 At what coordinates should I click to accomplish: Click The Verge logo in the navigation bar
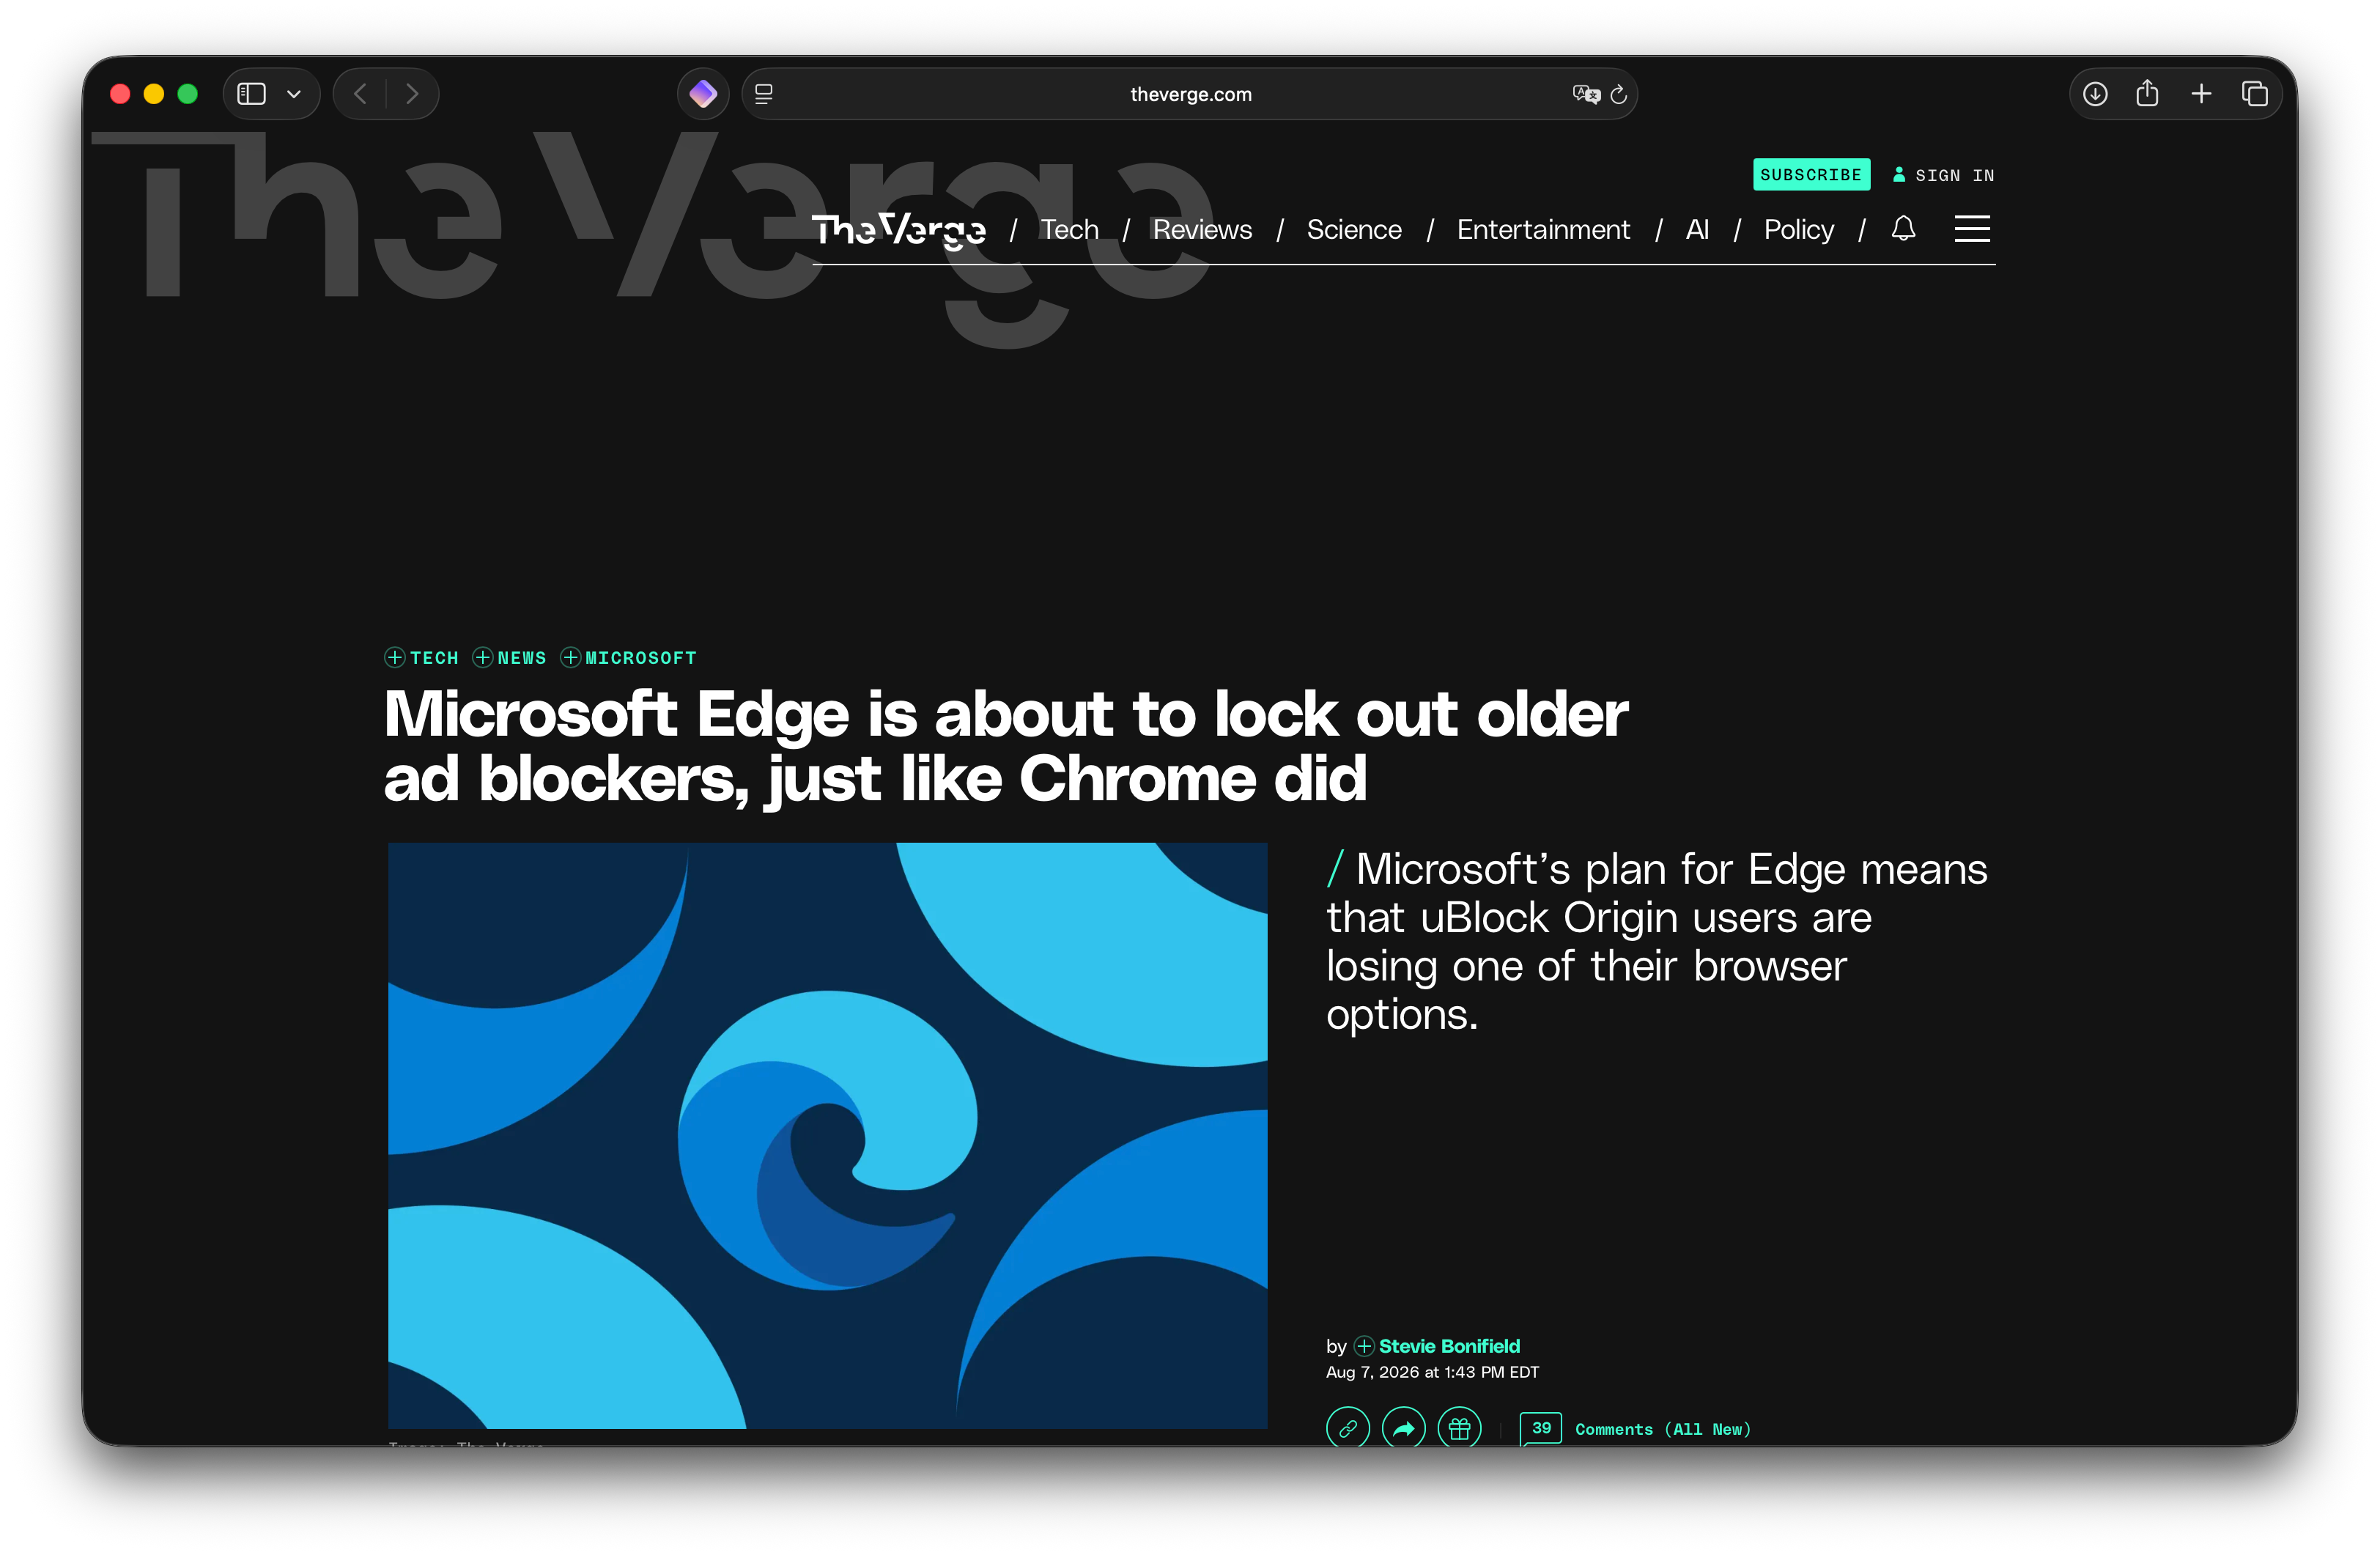(899, 229)
